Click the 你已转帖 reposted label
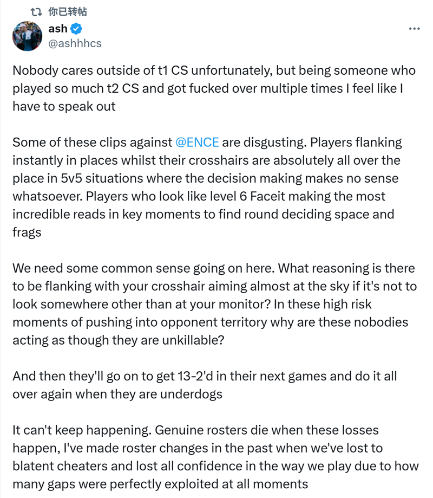Image resolution: width=433 pixels, height=498 pixels. click(68, 12)
